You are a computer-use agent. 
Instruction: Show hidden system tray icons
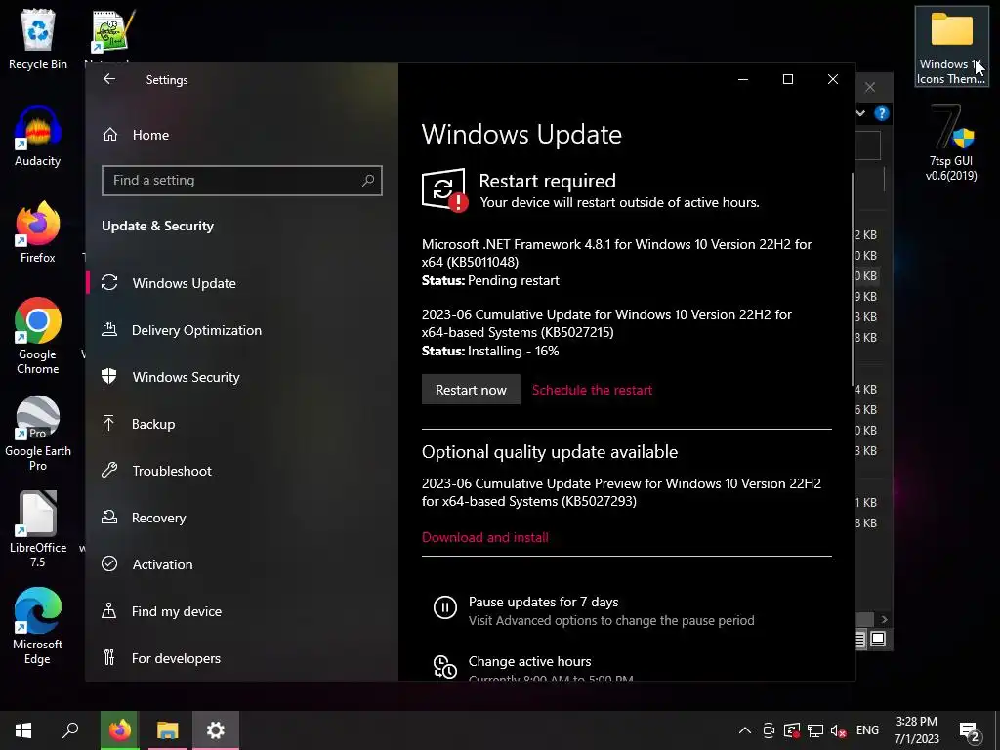744,730
